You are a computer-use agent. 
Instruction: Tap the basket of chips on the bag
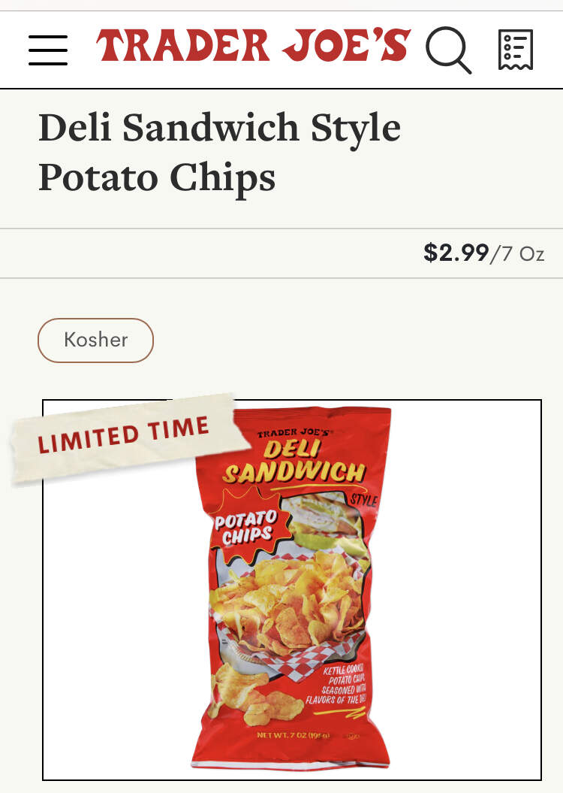[289, 601]
